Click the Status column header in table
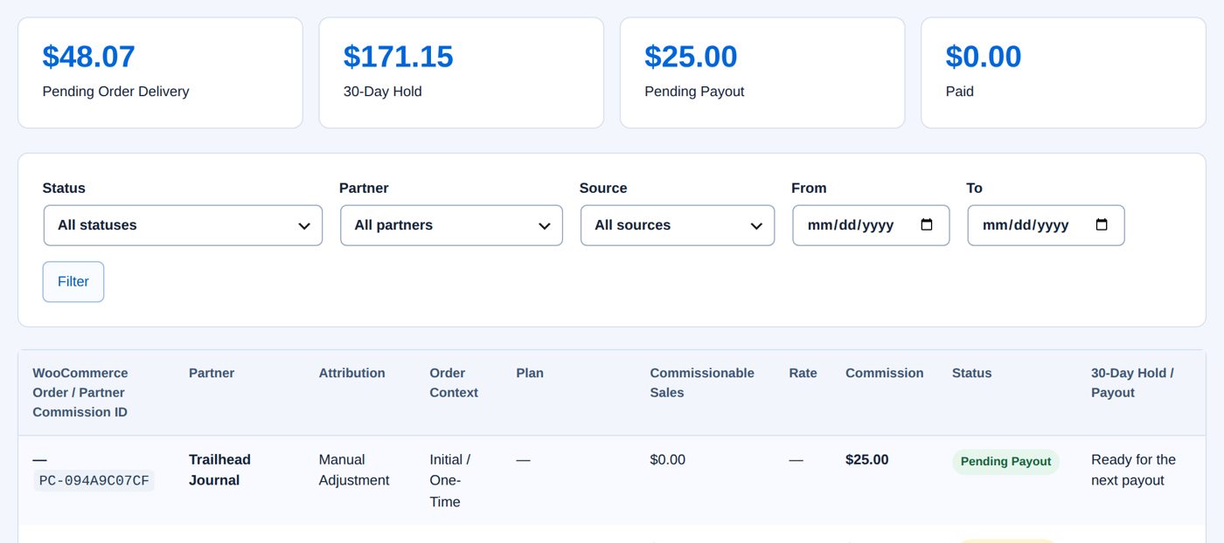 (972, 373)
